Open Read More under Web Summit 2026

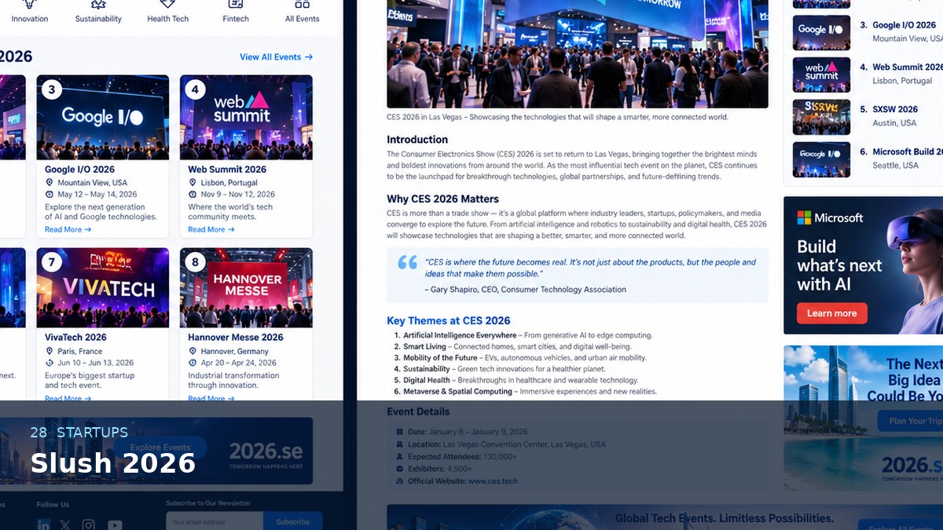click(211, 230)
